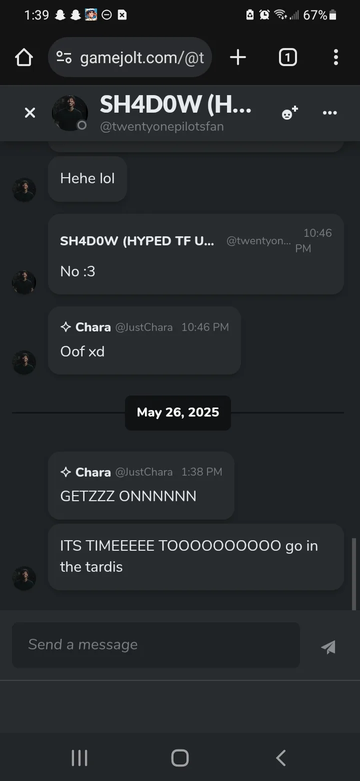
Task: Close the chat with the X icon
Action: pyautogui.click(x=30, y=113)
